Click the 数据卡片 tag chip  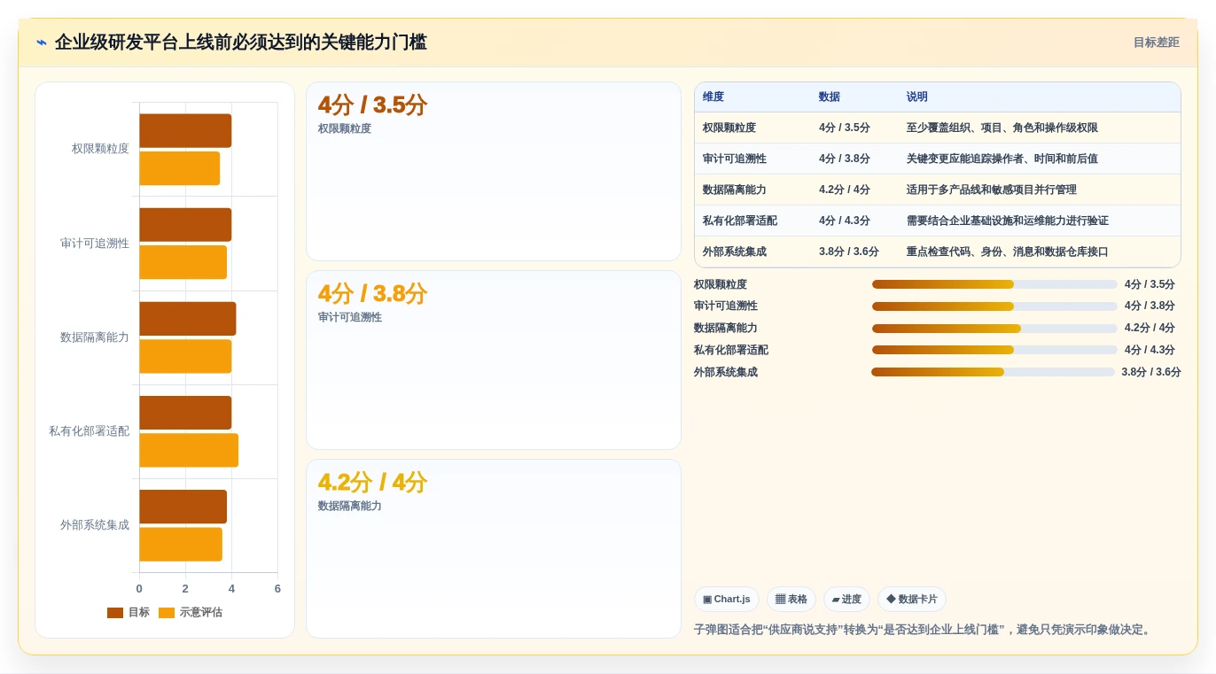912,600
